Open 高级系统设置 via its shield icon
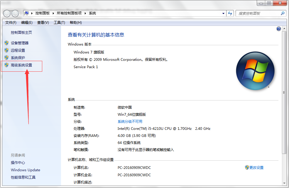 [x=7, y=65]
